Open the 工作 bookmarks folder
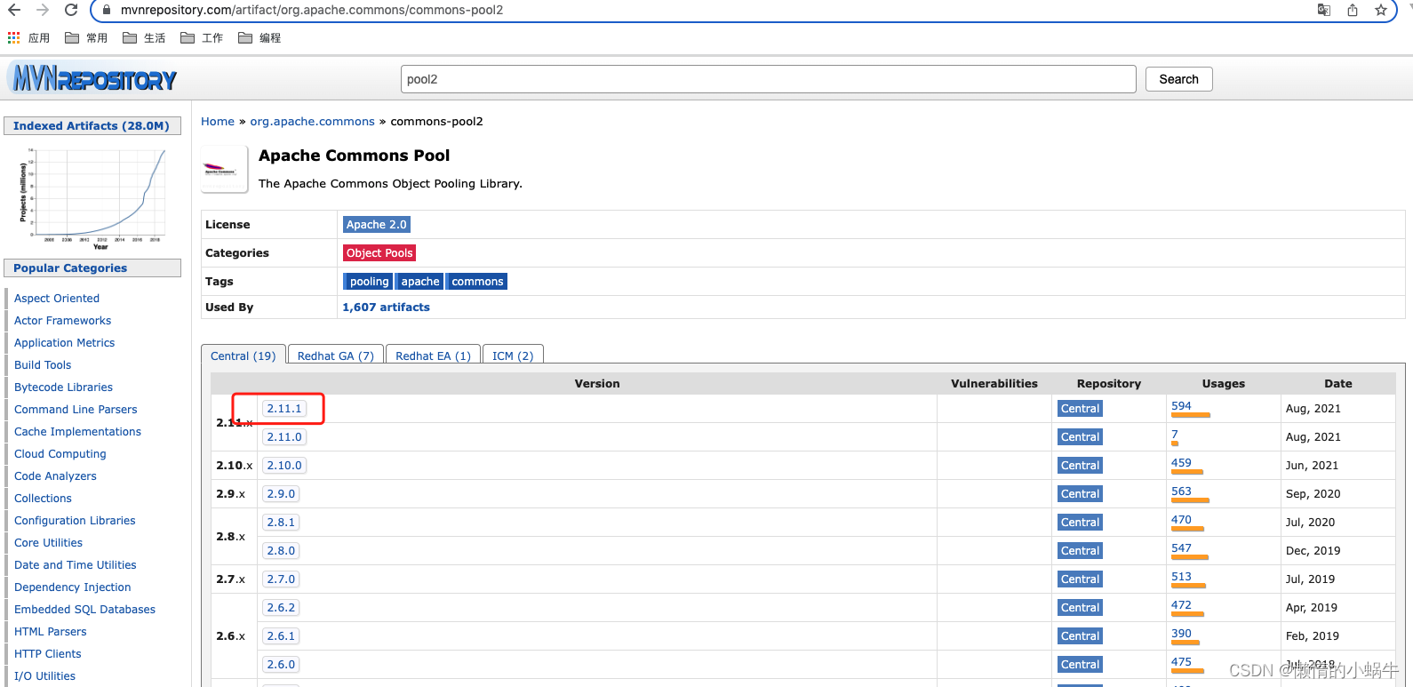Viewport: 1413px width, 687px height. tap(202, 37)
